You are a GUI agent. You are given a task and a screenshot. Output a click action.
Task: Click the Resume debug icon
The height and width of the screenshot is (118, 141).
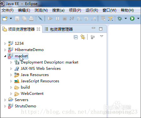pos(50,19)
